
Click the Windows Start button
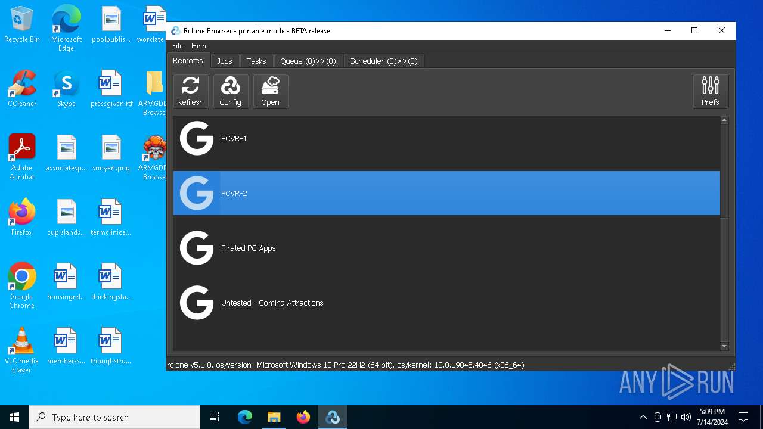tap(14, 417)
